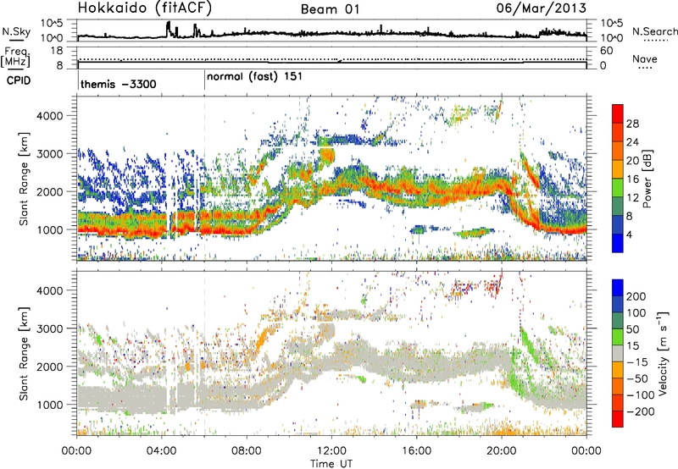Click the 'N.Search' legend label
The image size is (678, 469).
point(654,31)
